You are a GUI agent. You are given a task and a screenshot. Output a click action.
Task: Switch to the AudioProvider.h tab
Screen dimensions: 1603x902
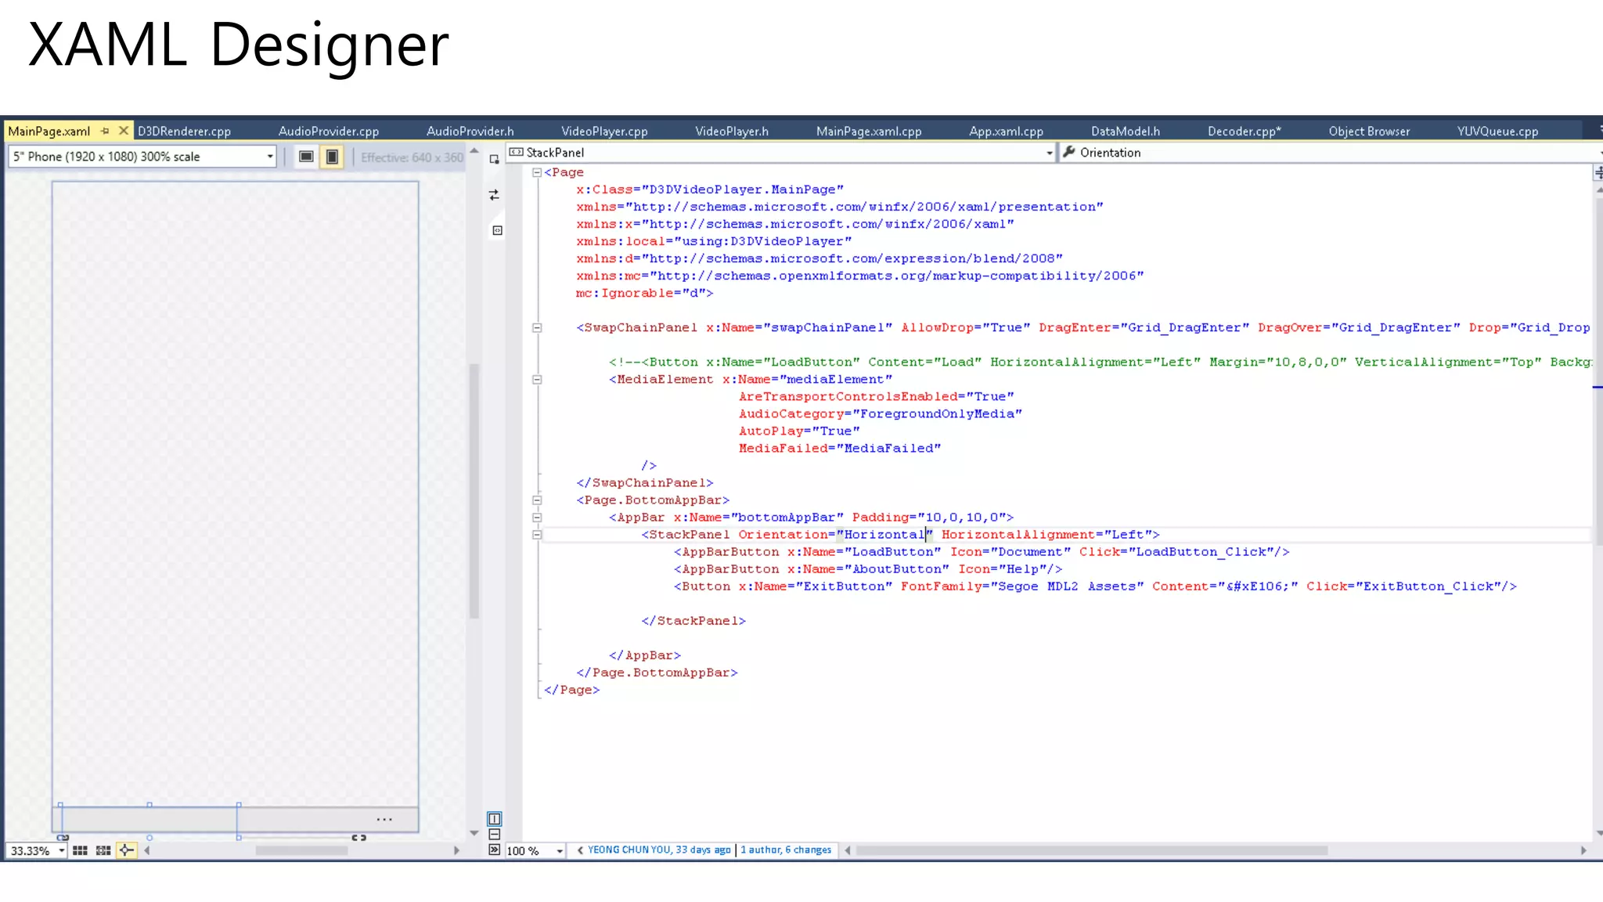pos(470,132)
